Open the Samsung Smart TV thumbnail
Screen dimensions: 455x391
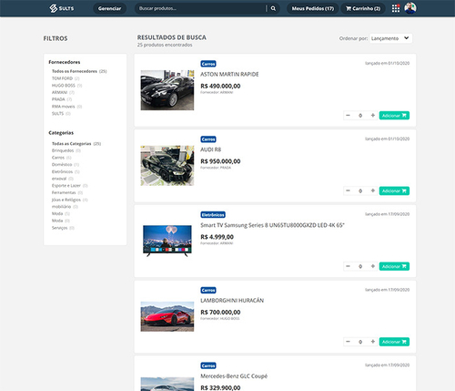tap(167, 241)
